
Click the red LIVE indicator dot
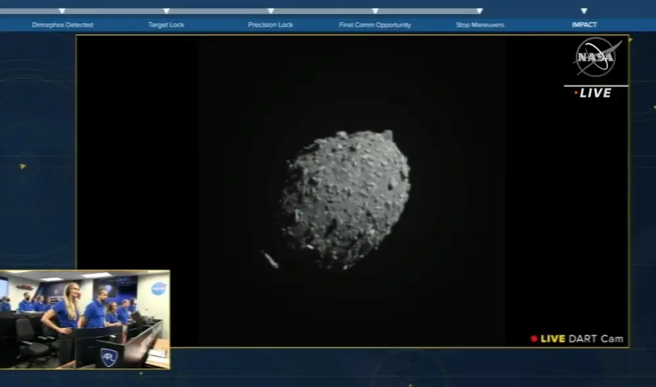tap(576, 92)
